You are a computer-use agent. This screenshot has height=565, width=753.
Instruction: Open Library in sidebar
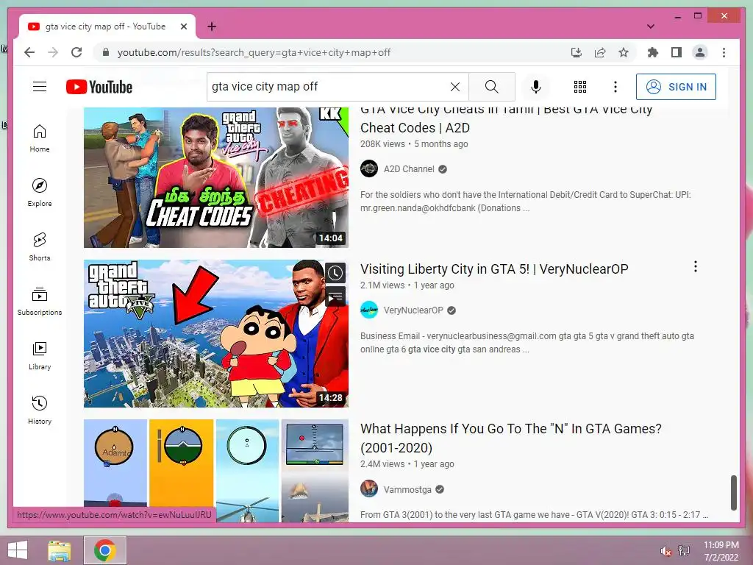40,355
